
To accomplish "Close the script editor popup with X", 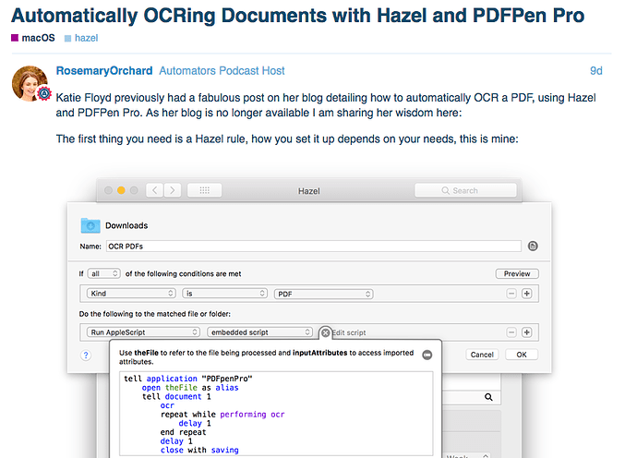I will 325,332.
